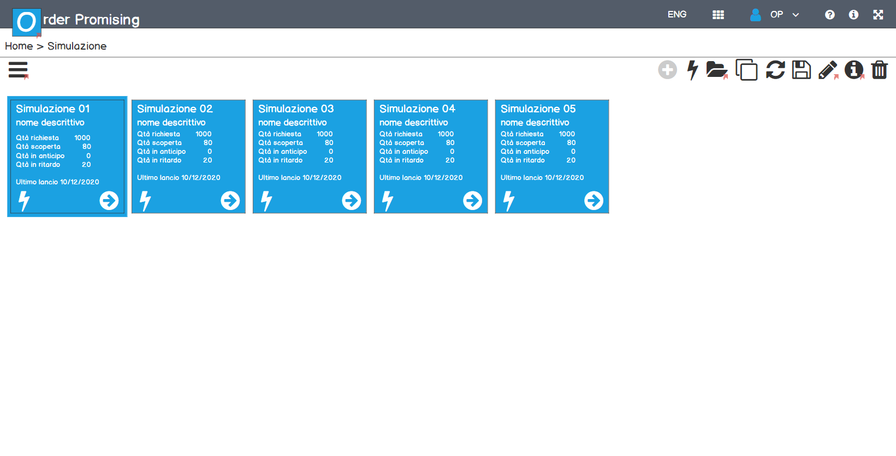Switch language via ENG
896x456 pixels.
[677, 15]
